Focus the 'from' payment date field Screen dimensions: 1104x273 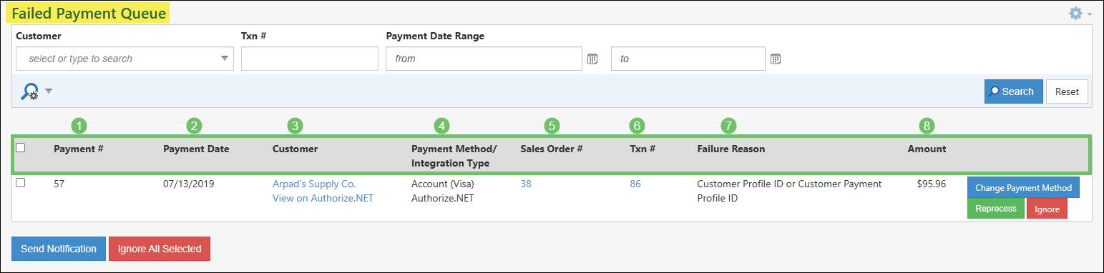point(484,59)
